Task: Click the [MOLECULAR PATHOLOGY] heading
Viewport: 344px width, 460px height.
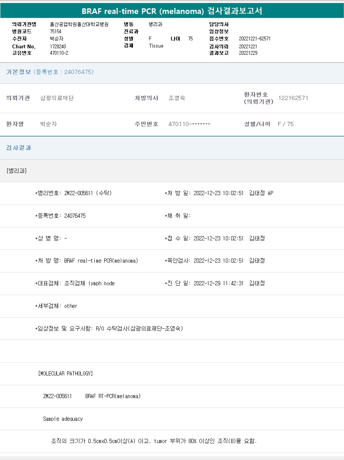Action: click(x=65, y=374)
